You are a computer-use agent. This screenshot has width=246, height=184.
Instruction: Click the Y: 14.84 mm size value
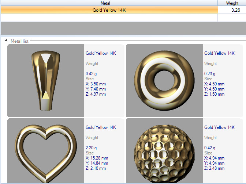point(97,163)
